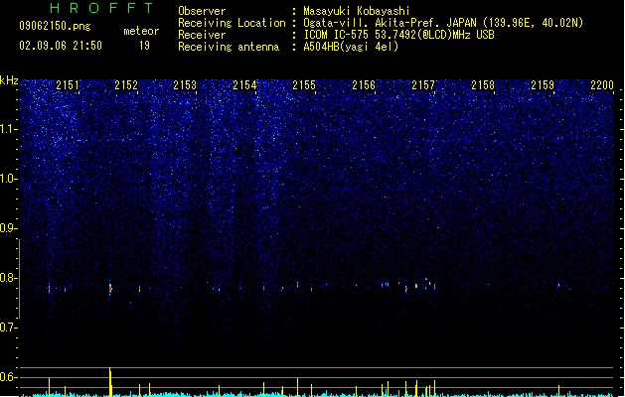Click the HROFFT title text
625x397 pixels.
(101, 8)
